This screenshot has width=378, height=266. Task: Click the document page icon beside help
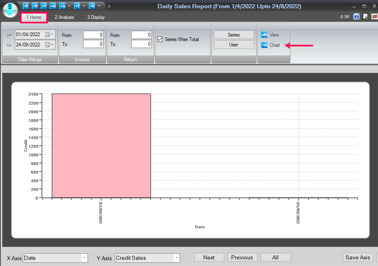coord(366,16)
